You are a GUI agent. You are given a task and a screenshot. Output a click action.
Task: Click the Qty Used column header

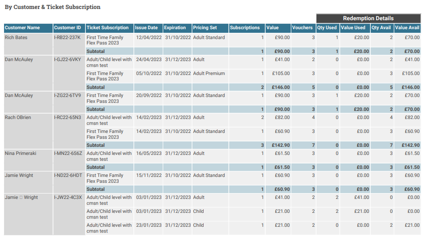[x=328, y=28]
